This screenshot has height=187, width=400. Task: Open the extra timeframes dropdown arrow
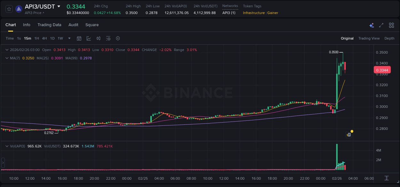tap(69, 38)
